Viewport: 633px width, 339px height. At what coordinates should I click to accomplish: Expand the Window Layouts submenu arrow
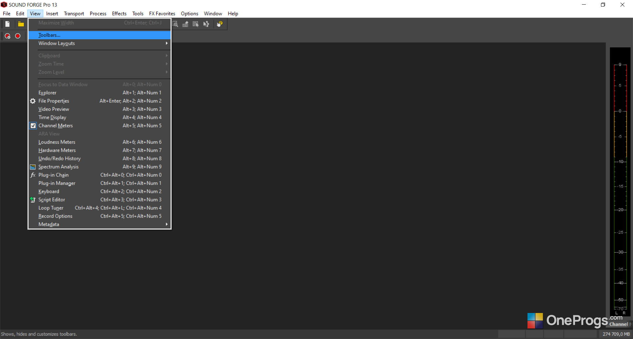tap(166, 43)
